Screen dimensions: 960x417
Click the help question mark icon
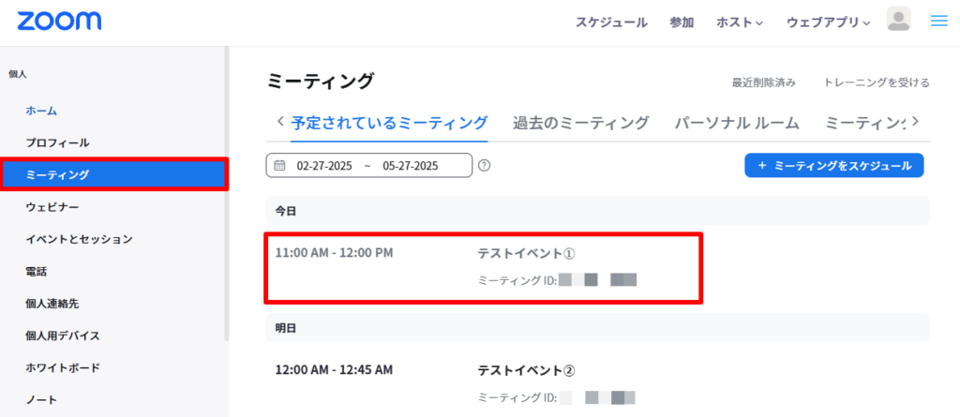[485, 166]
